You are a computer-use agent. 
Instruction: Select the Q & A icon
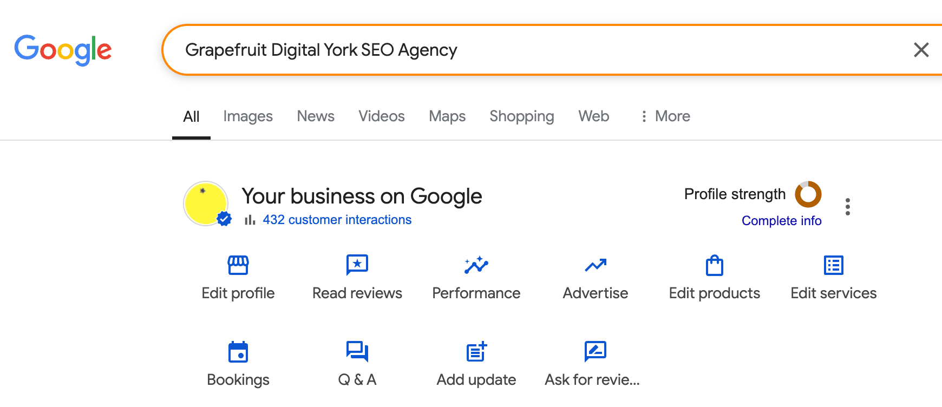[357, 363]
